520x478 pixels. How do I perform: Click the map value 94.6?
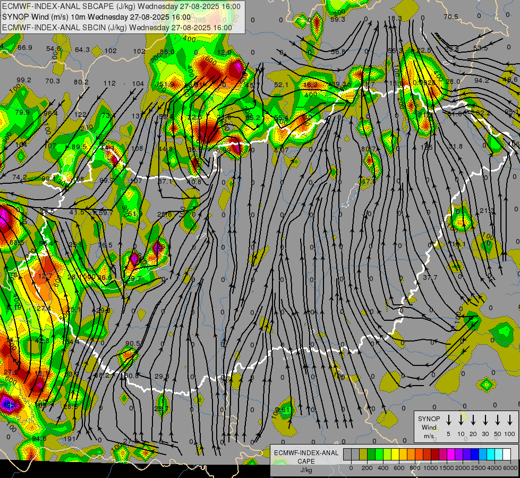tap(39, 439)
